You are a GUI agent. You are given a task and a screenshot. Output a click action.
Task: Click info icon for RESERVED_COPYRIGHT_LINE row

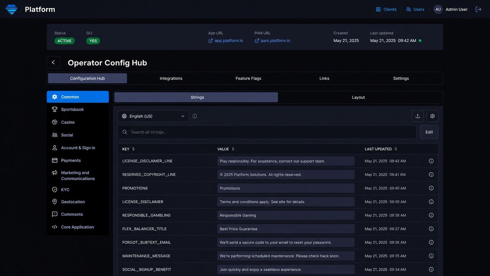[431, 175]
